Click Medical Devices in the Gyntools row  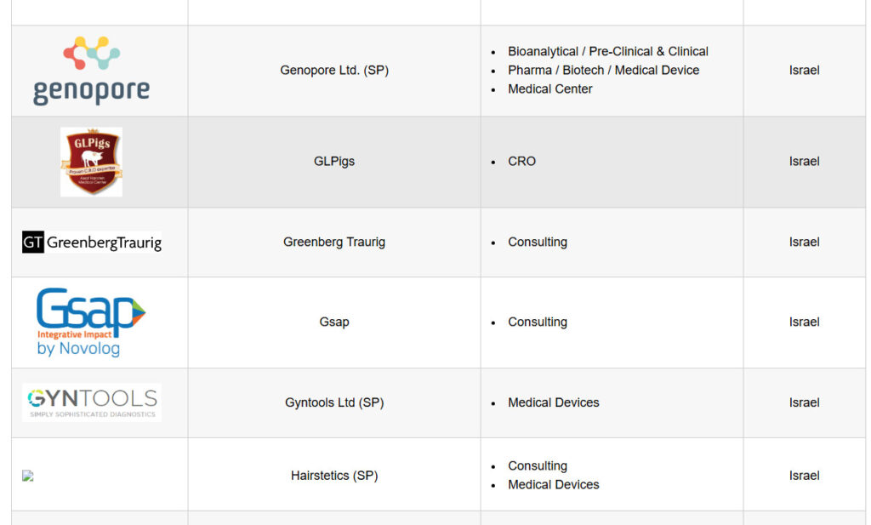(x=554, y=402)
